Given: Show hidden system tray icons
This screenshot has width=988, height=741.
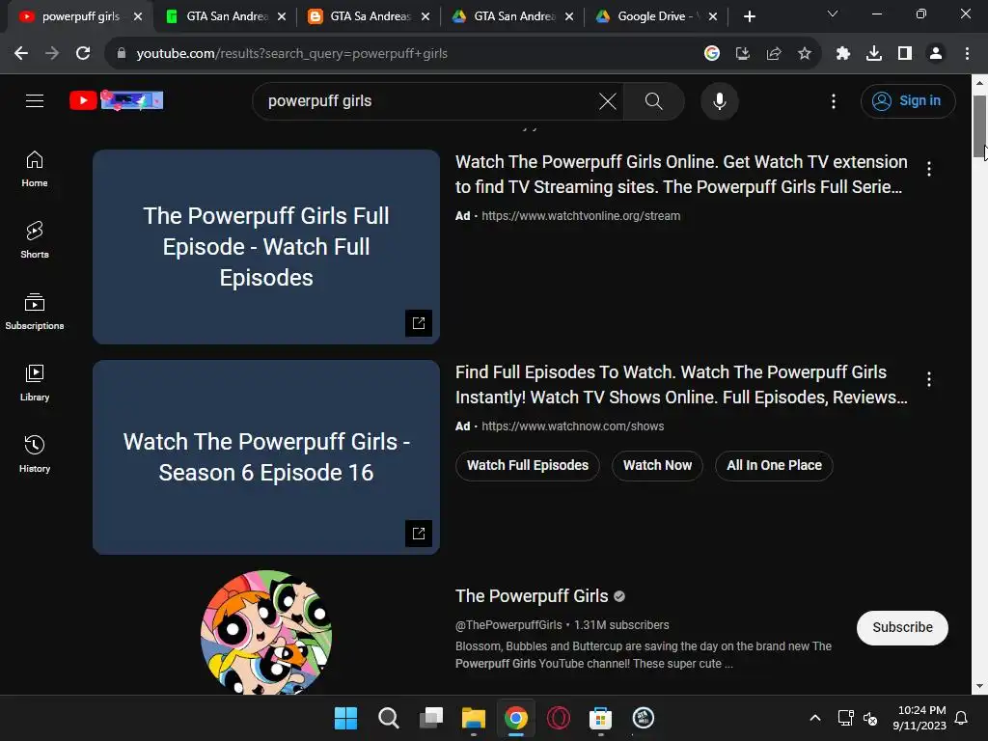Looking at the screenshot, I should pyautogui.click(x=814, y=718).
